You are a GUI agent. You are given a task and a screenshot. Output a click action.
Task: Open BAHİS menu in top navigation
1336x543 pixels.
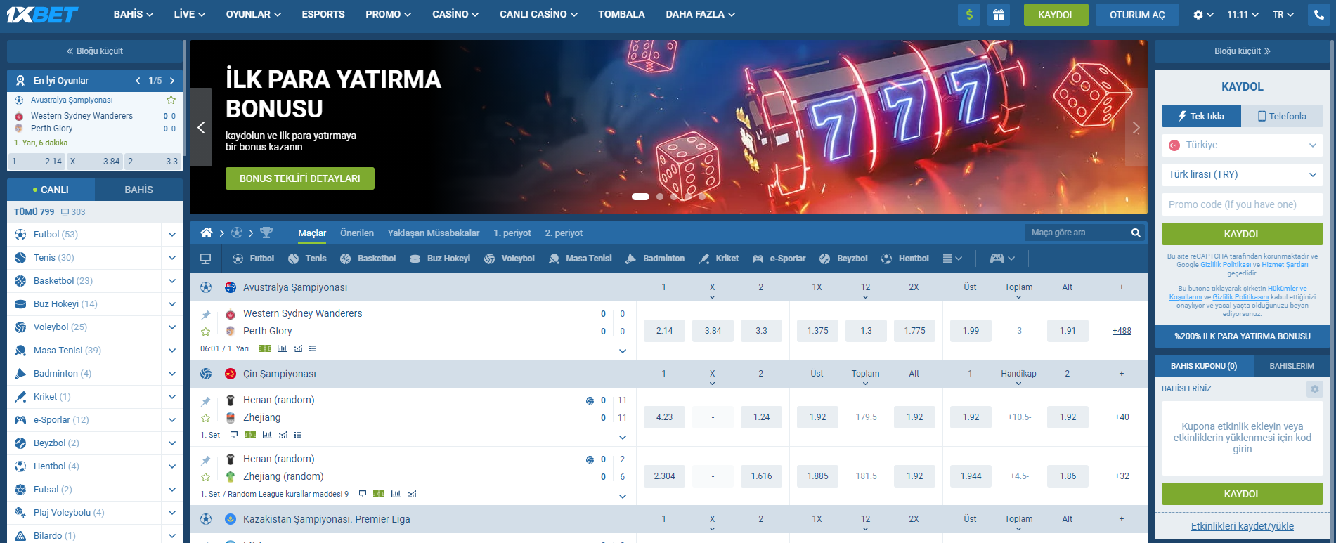[x=134, y=14]
